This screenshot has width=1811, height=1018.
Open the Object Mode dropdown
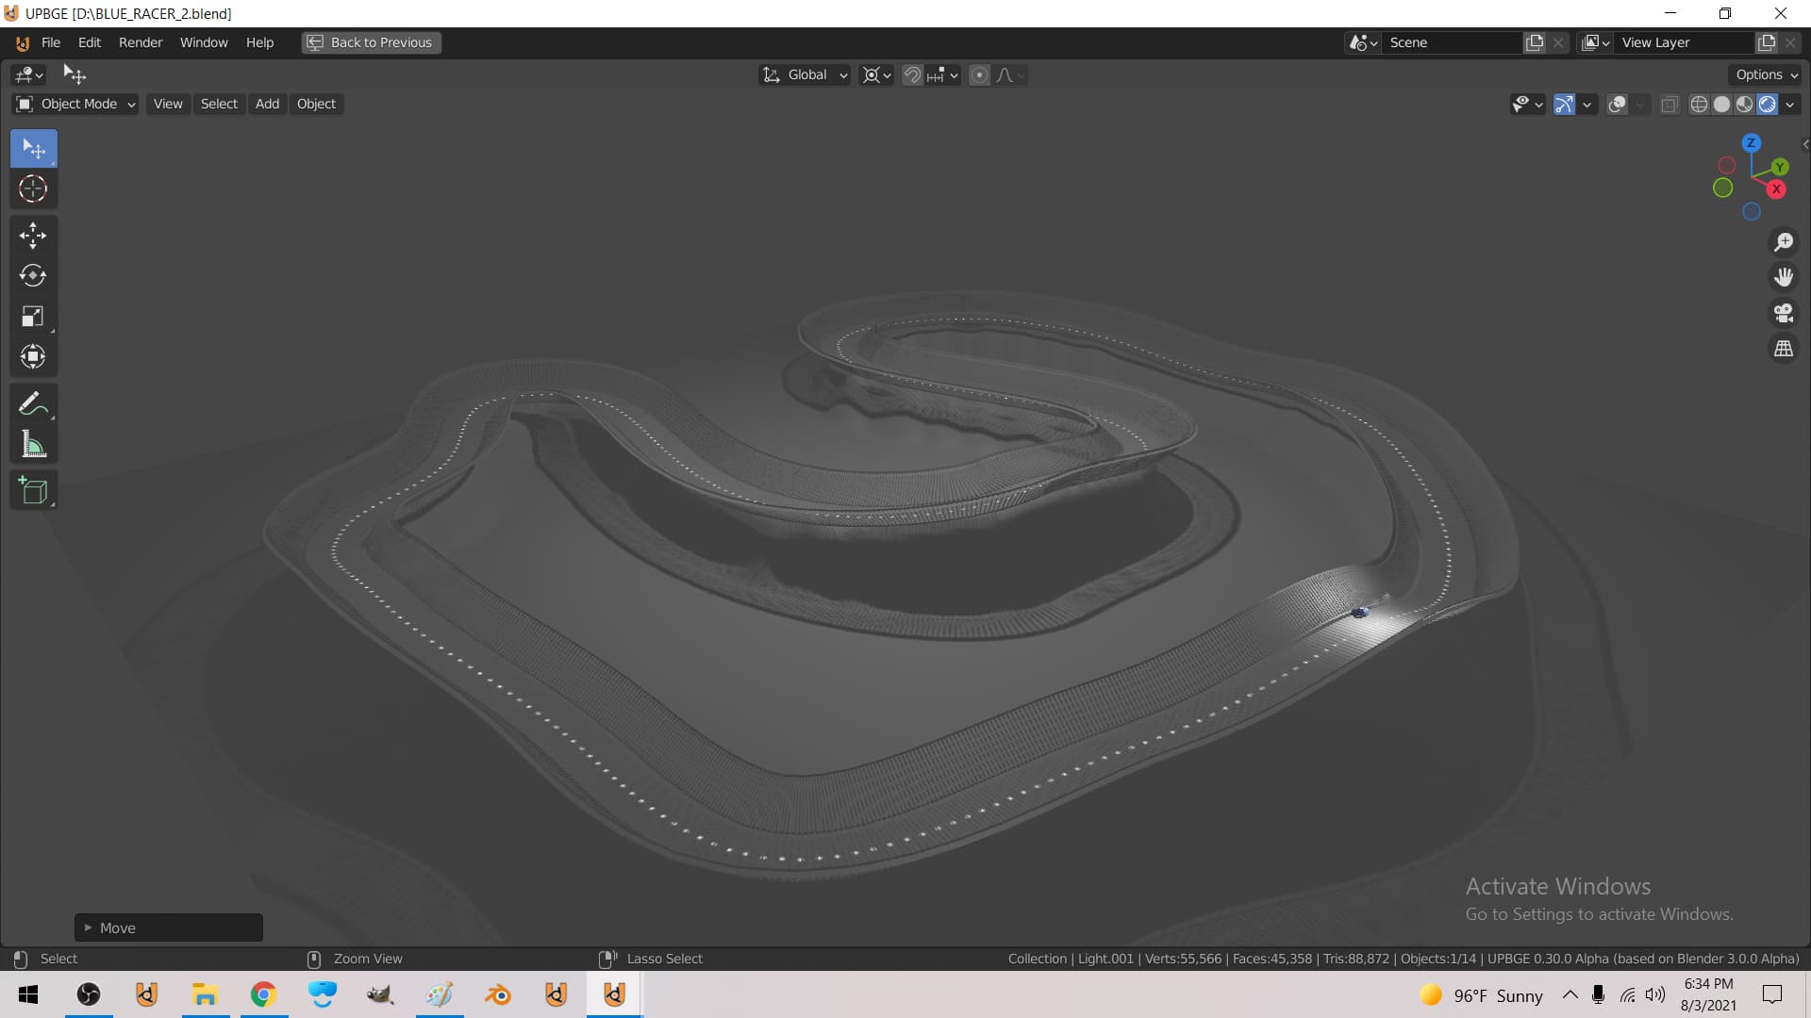click(76, 104)
